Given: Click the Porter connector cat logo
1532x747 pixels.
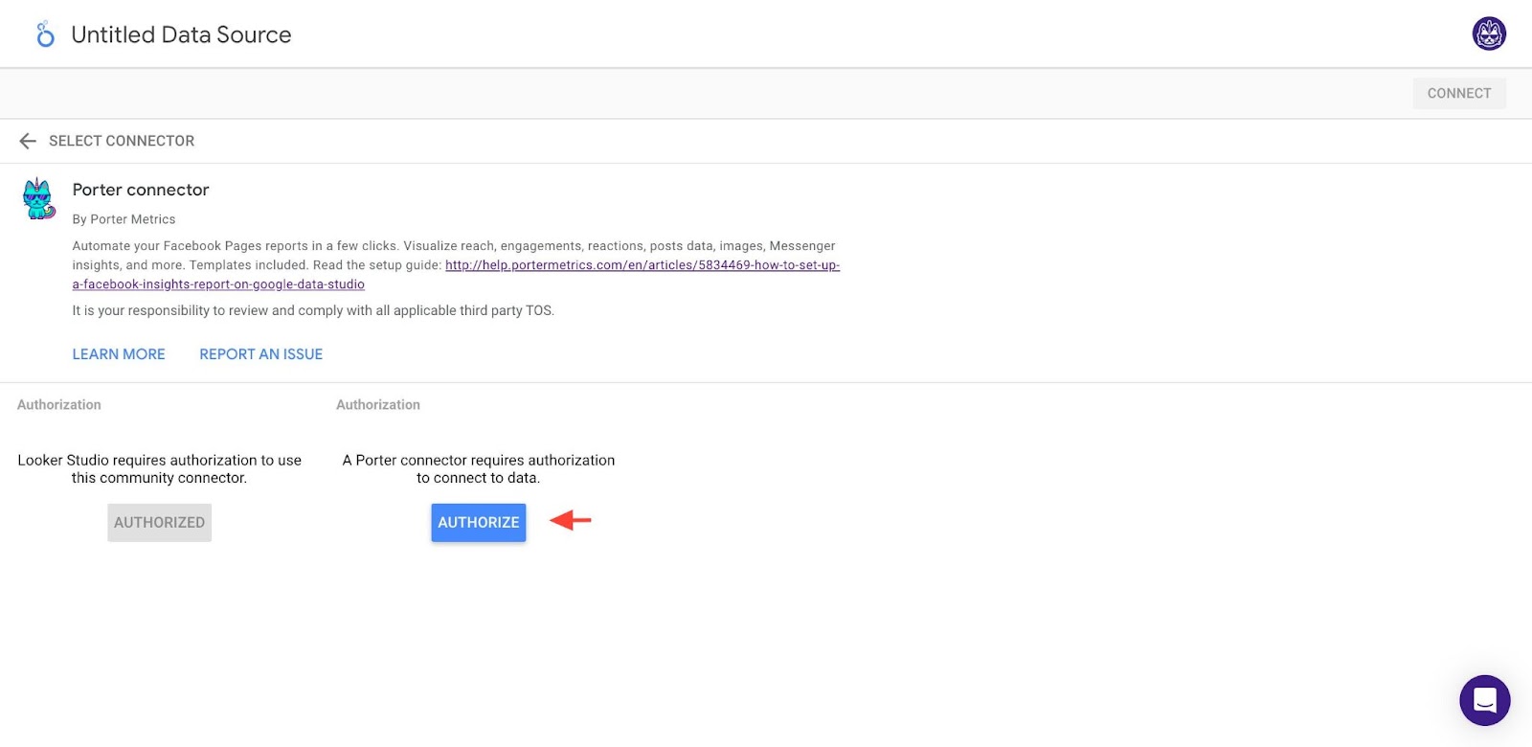Looking at the screenshot, I should coord(38,199).
